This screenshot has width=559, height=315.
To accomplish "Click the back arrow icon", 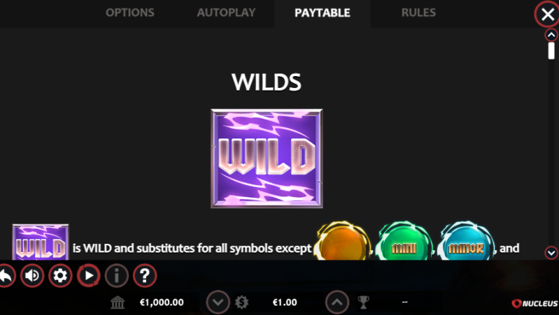I will point(6,275).
